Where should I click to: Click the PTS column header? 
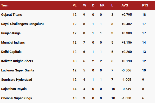145,5
